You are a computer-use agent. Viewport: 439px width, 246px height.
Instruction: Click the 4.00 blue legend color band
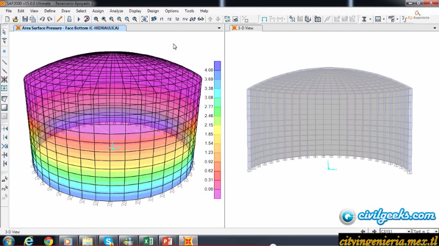(x=217, y=65)
